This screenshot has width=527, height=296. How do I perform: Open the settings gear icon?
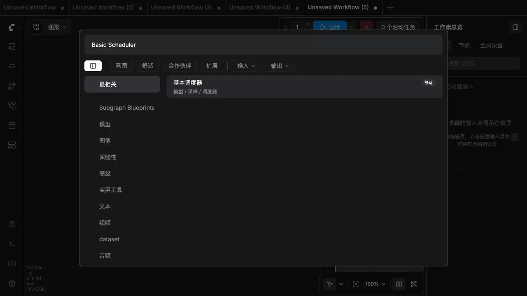(12, 283)
